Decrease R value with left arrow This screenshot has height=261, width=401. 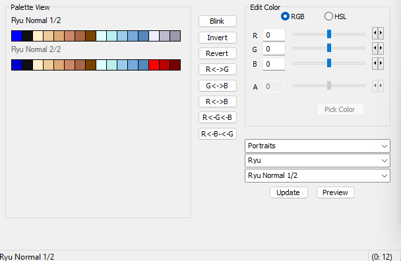point(375,33)
